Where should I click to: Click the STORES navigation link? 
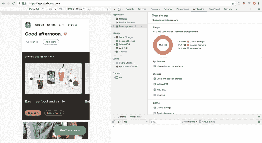point(73,25)
